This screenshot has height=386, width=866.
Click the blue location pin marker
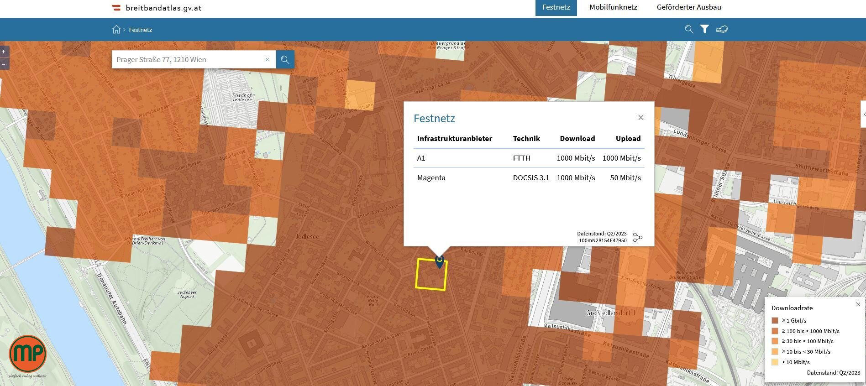439,262
